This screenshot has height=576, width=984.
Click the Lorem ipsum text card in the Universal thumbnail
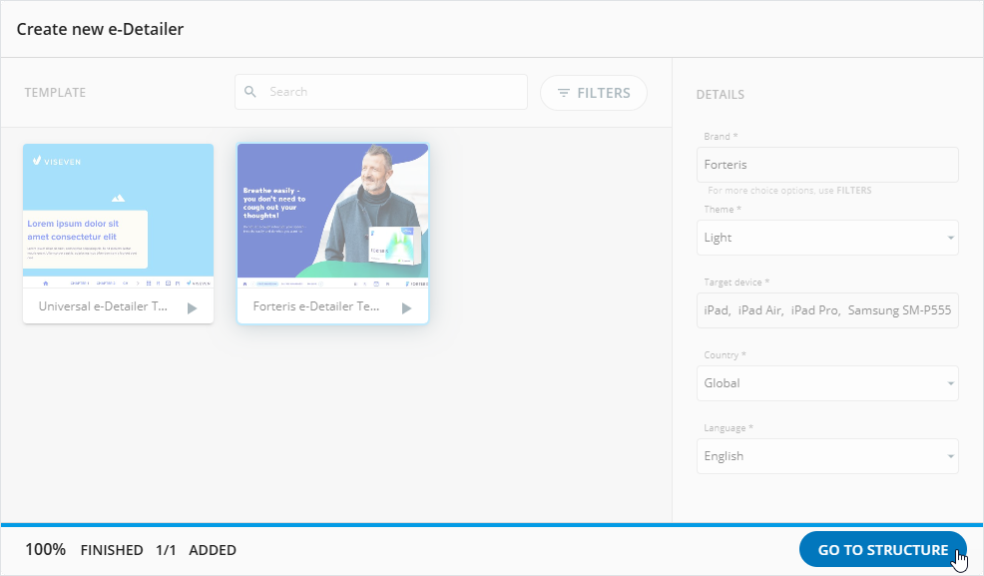86,238
